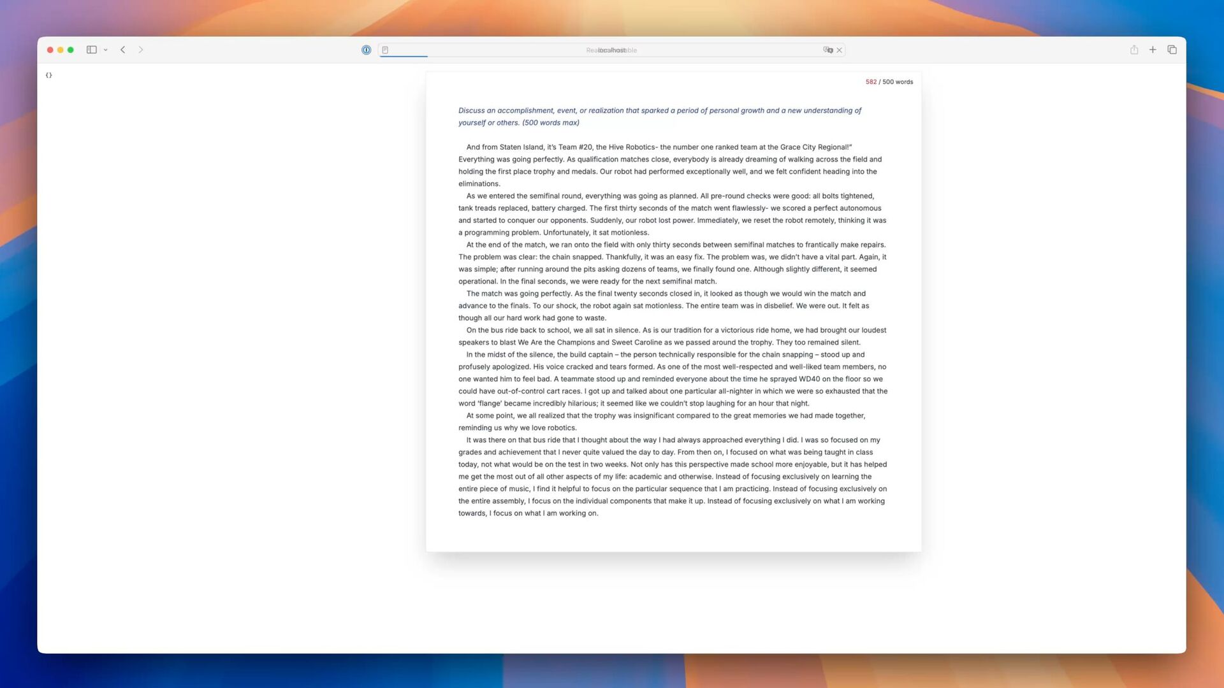1224x688 pixels.
Task: Open the 1Password extension icon
Action: pyautogui.click(x=366, y=50)
